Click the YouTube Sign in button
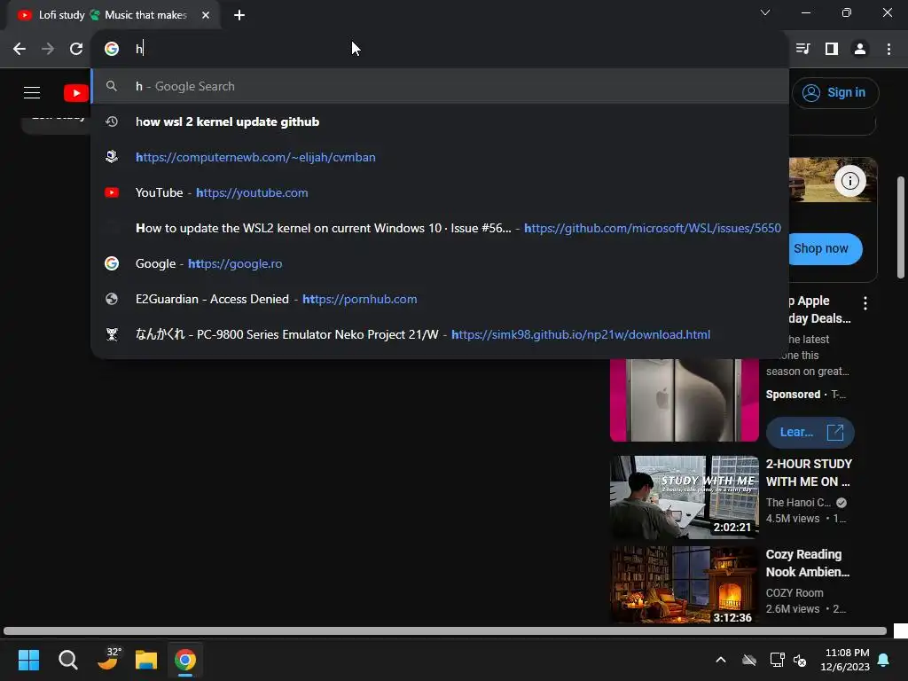This screenshot has width=908, height=681. pos(835,92)
